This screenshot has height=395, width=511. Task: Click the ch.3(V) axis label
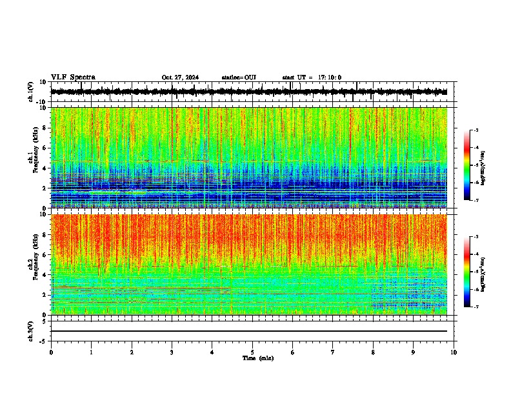click(31, 332)
